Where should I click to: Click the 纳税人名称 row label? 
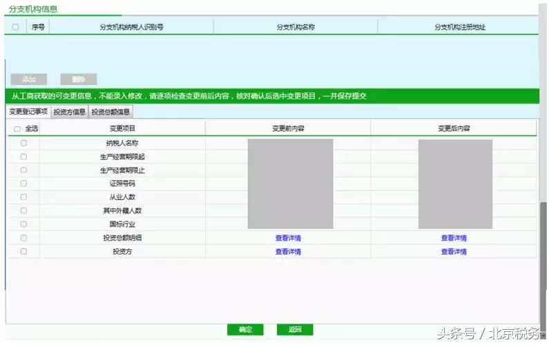[122, 143]
